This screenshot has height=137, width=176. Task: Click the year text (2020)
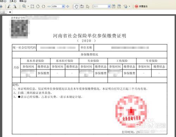point(86,41)
